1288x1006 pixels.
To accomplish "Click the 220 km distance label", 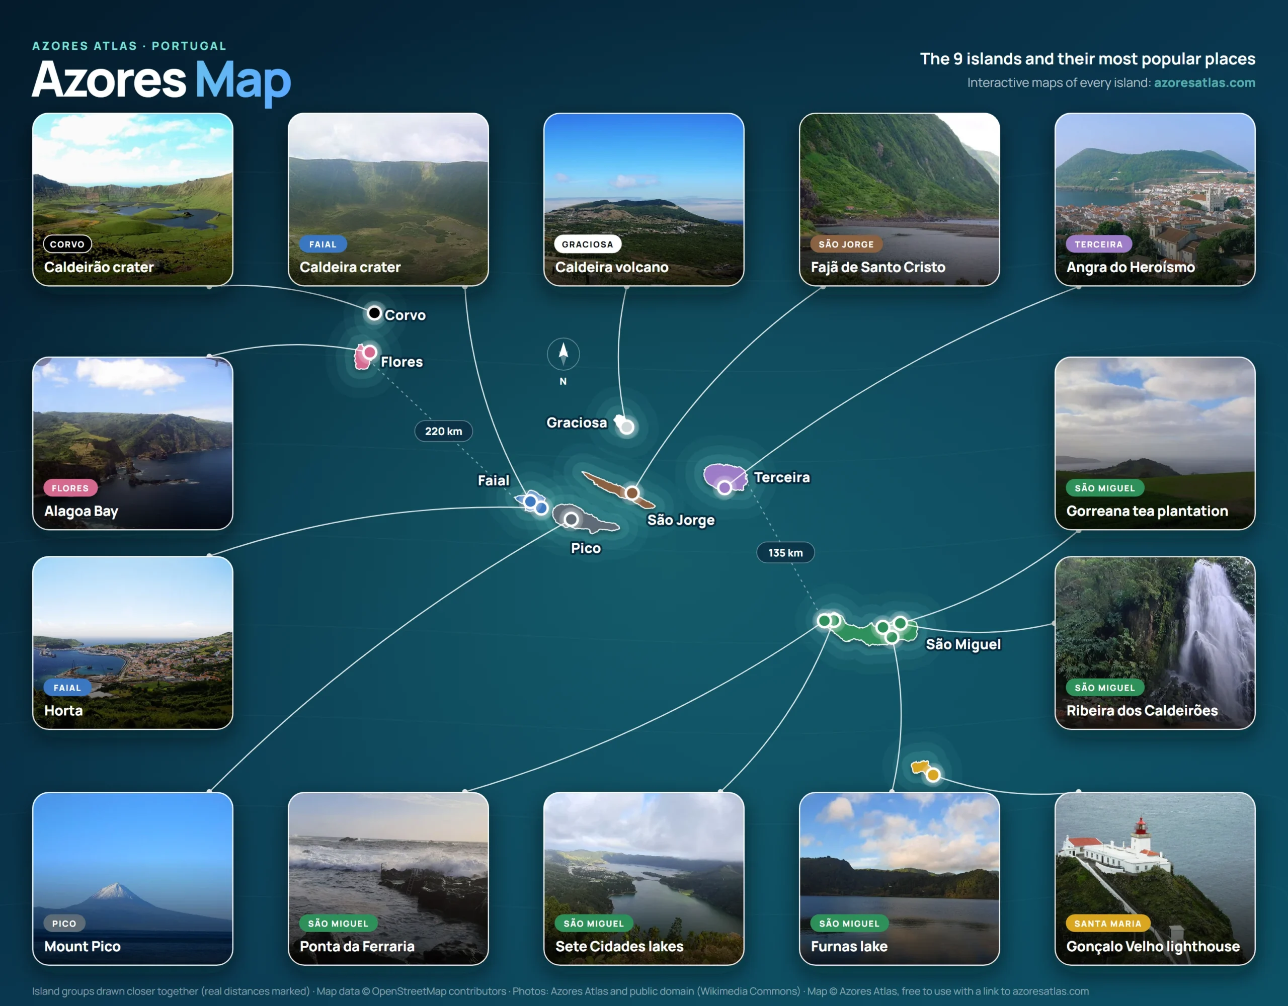I will (443, 431).
